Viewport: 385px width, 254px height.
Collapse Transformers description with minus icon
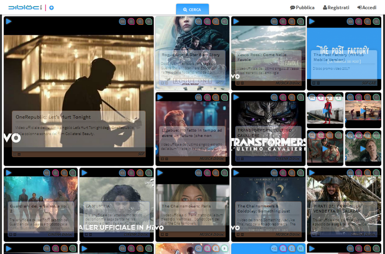click(242, 159)
